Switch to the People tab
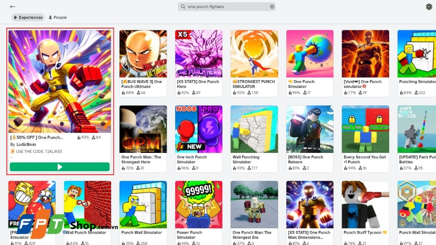Image resolution: width=436 pixels, height=245 pixels. (58, 17)
